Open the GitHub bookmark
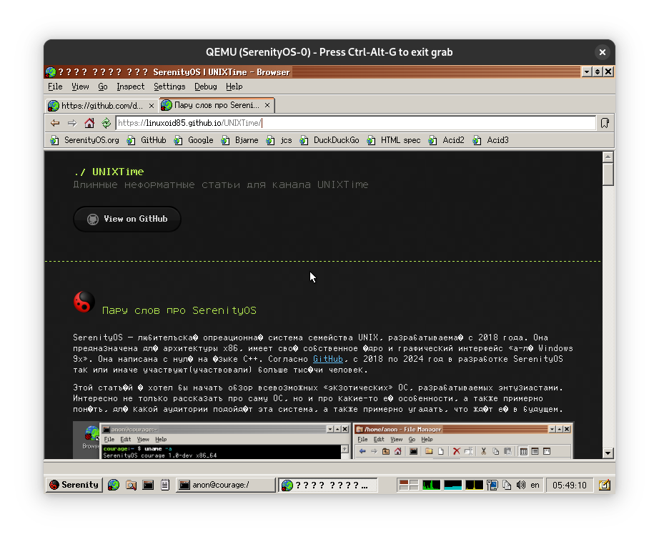The width and height of the screenshot is (659, 542). [x=147, y=140]
